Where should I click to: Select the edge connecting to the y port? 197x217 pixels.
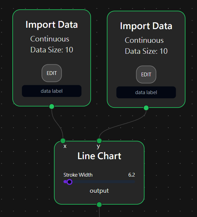click(x=123, y=124)
